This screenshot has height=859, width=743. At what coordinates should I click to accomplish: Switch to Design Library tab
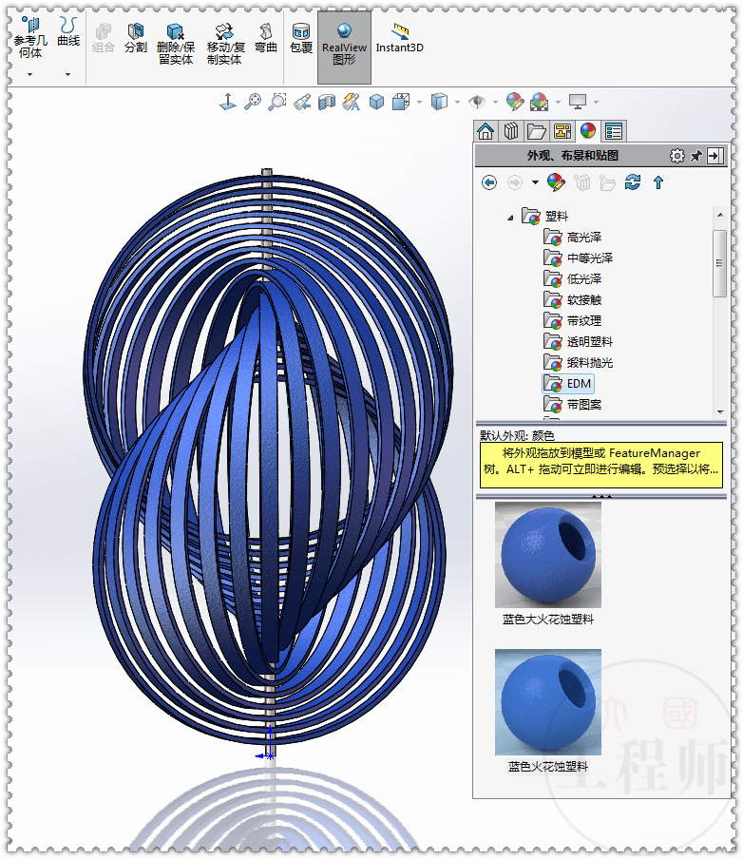point(510,131)
